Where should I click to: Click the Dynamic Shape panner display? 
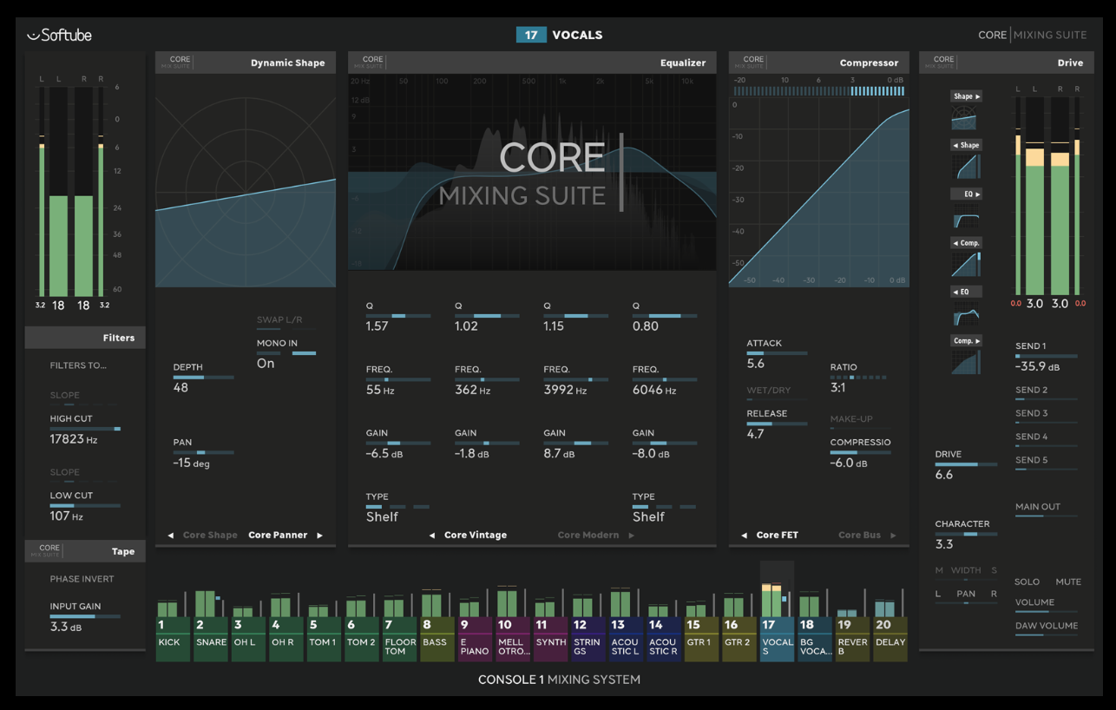tap(246, 181)
